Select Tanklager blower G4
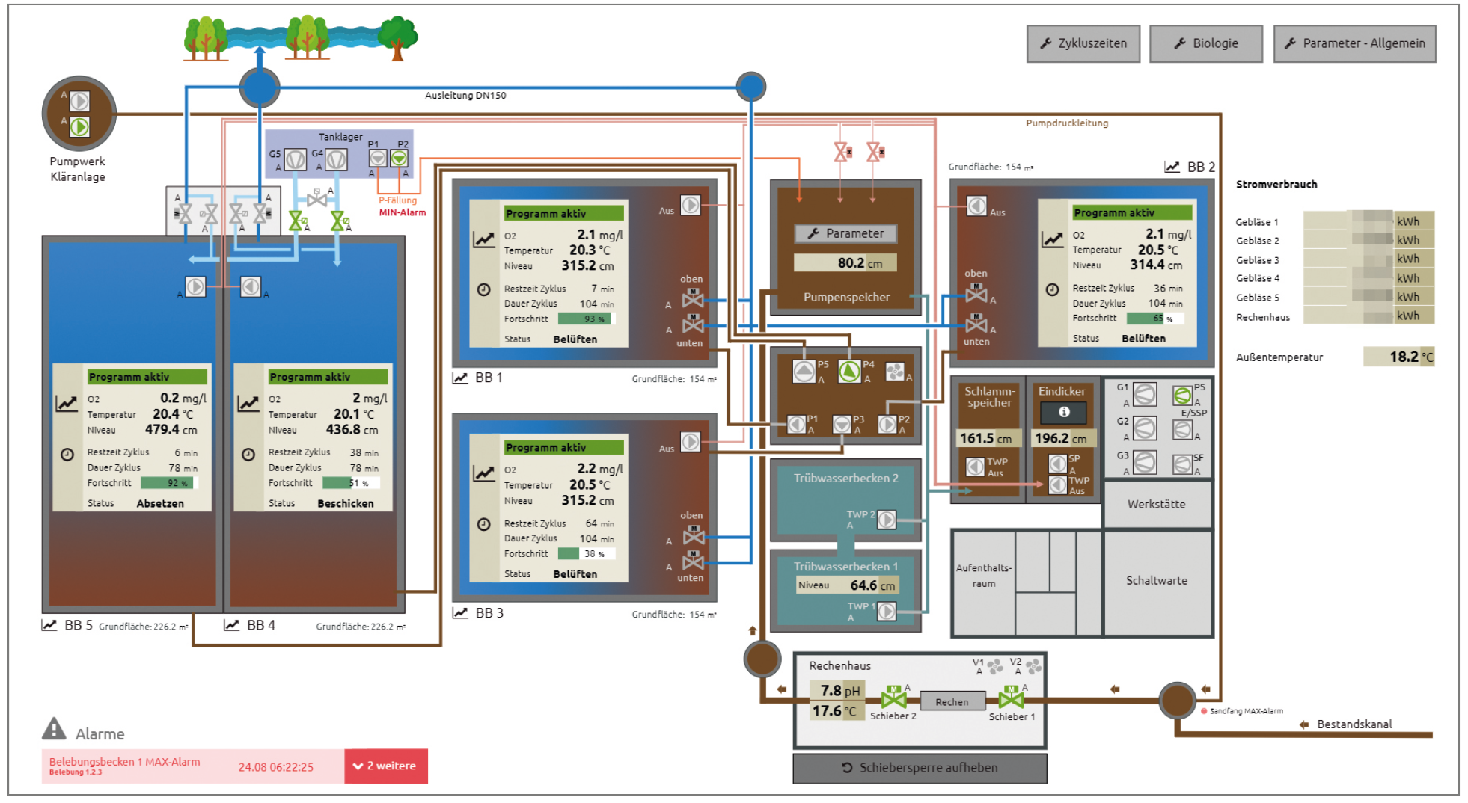 336,159
